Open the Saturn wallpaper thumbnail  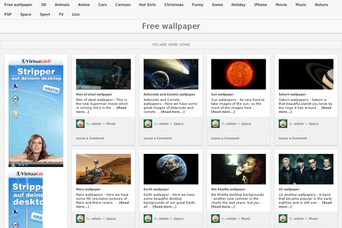(x=306, y=74)
